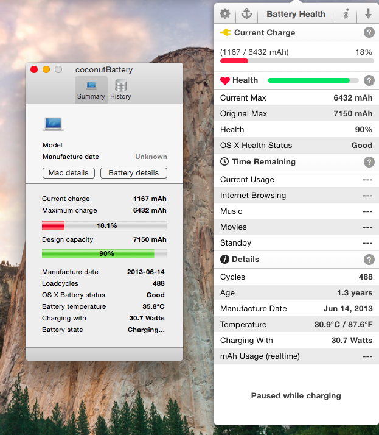The width and height of the screenshot is (379, 435).
Task: Click the (1167 / 6432 mAh) text
Action: click(x=254, y=52)
